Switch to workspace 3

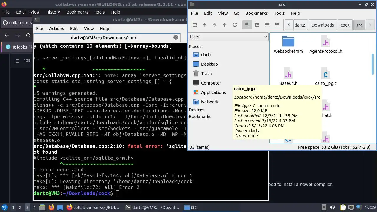[x=27, y=207]
